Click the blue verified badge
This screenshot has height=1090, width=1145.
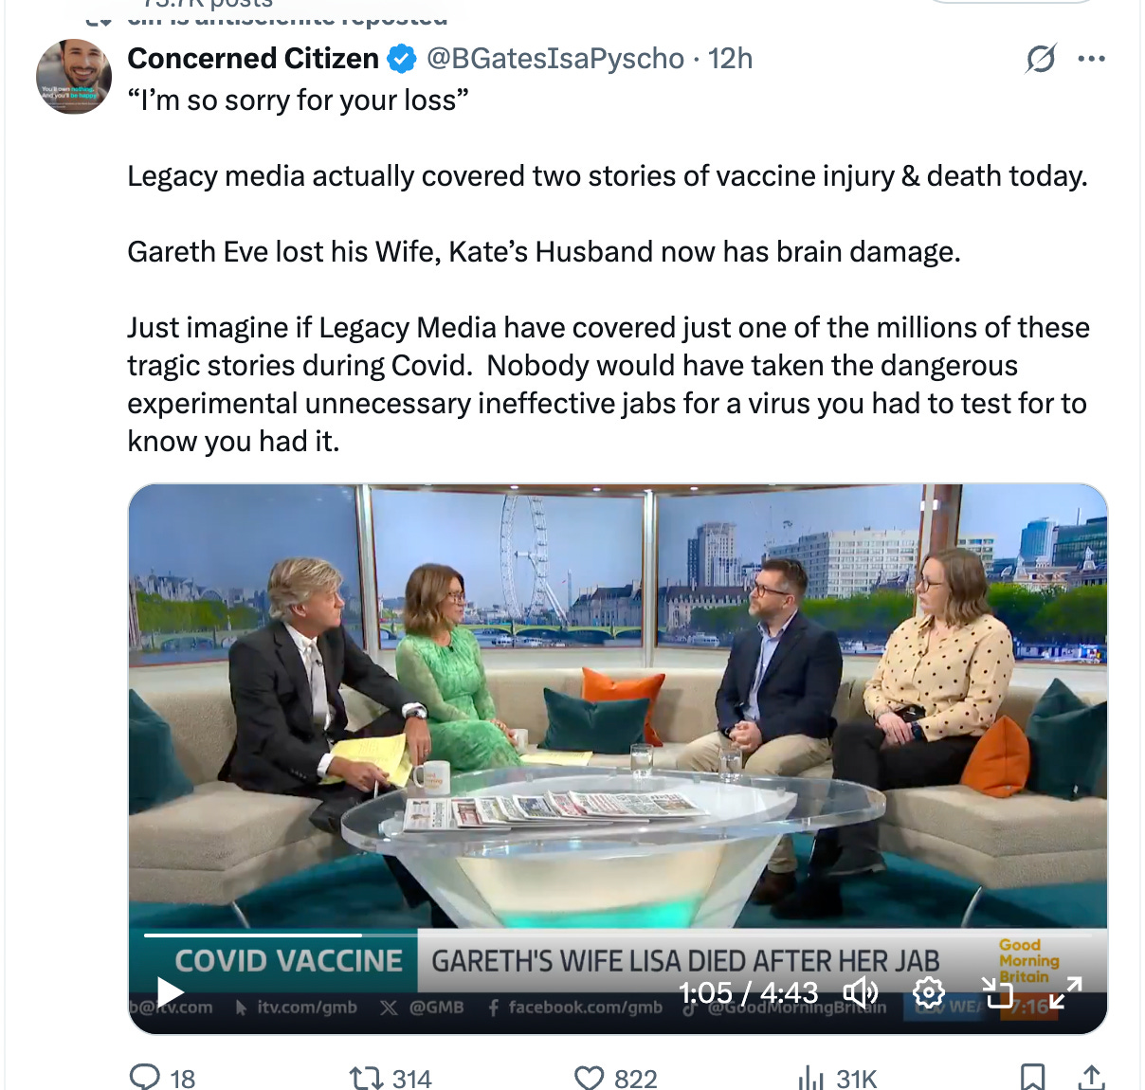click(x=402, y=59)
